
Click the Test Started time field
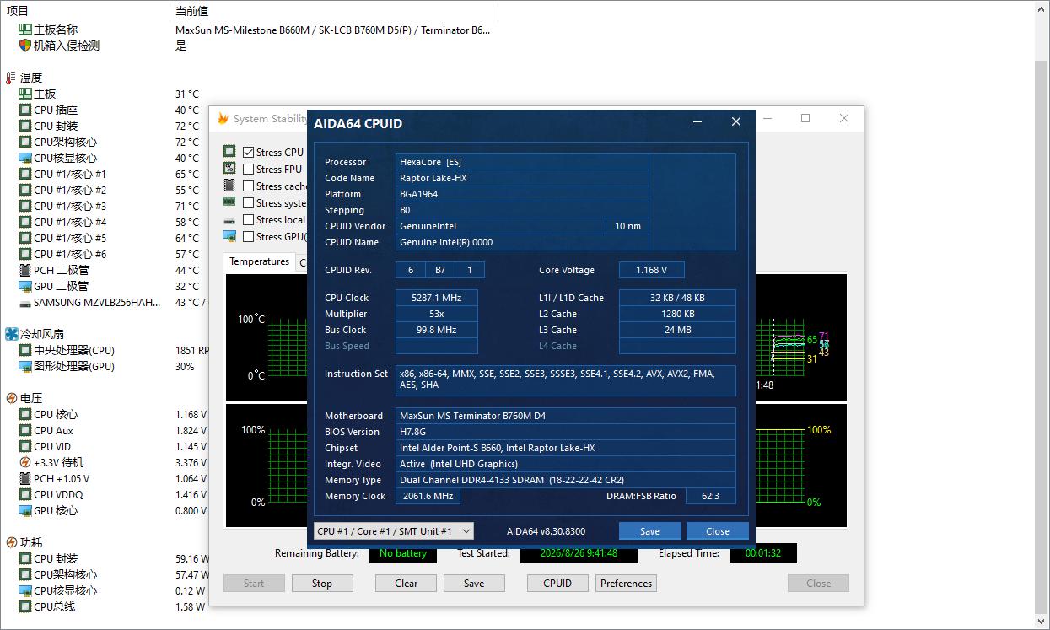tap(579, 553)
